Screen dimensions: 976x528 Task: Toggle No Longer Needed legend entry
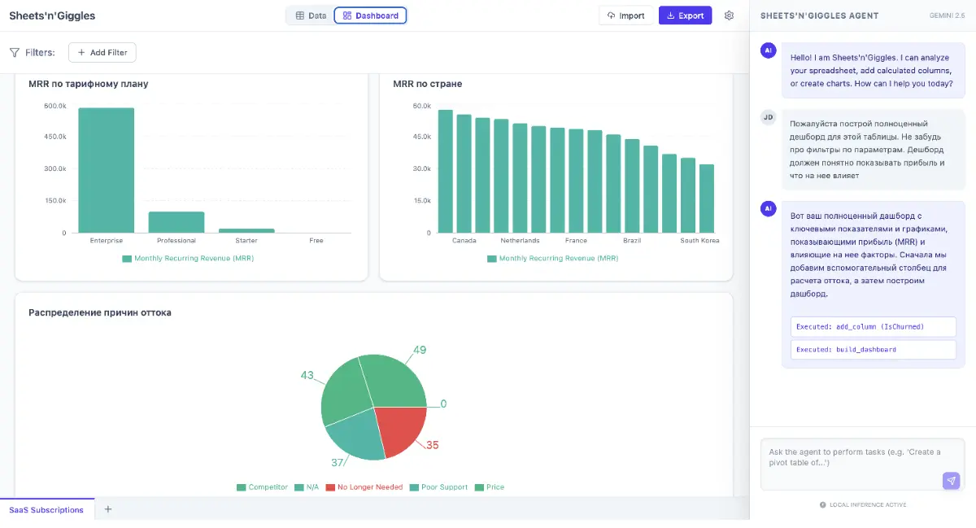(x=364, y=487)
